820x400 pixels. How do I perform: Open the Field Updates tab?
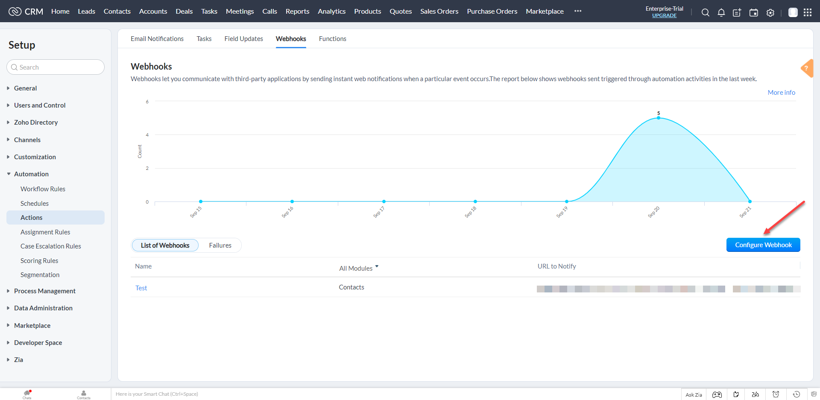pyautogui.click(x=243, y=38)
